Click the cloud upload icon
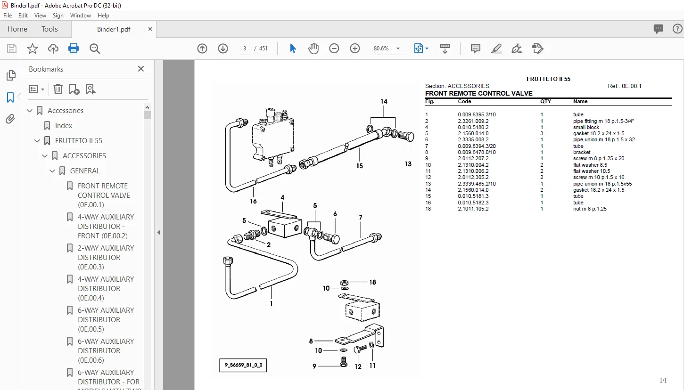 (x=53, y=49)
